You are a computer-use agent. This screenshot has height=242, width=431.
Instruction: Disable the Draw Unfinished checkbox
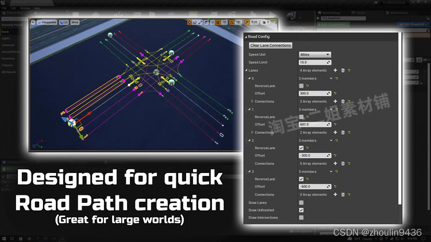pos(301,210)
